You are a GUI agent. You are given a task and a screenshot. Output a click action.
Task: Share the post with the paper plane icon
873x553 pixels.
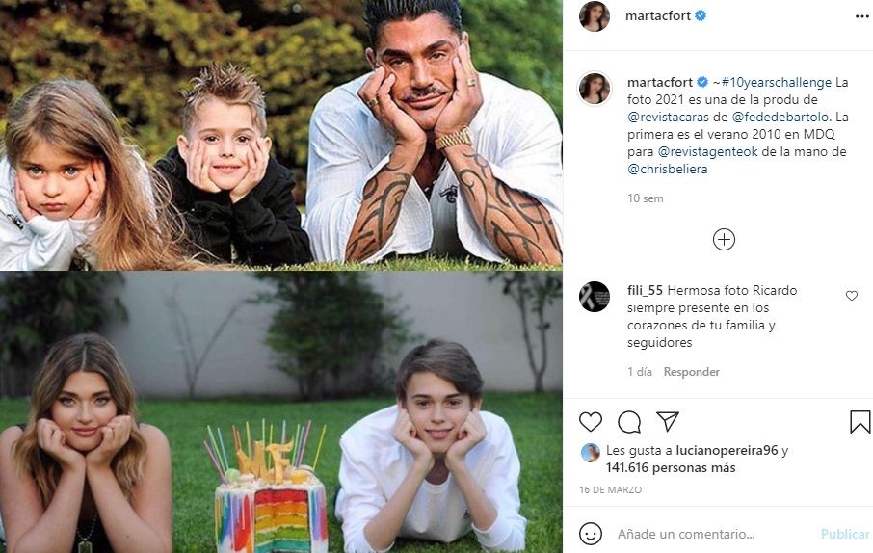pyautogui.click(x=667, y=421)
